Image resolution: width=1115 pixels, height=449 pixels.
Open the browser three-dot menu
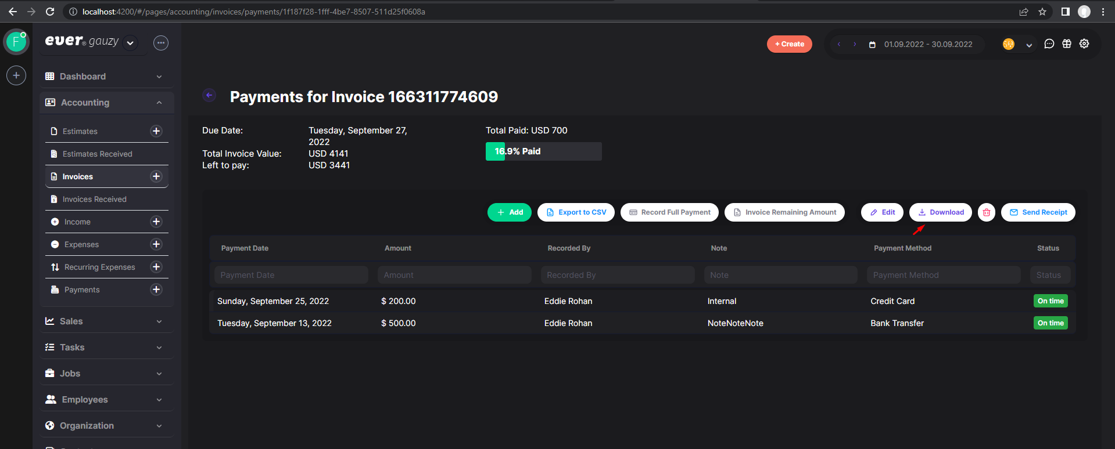coord(1103,12)
